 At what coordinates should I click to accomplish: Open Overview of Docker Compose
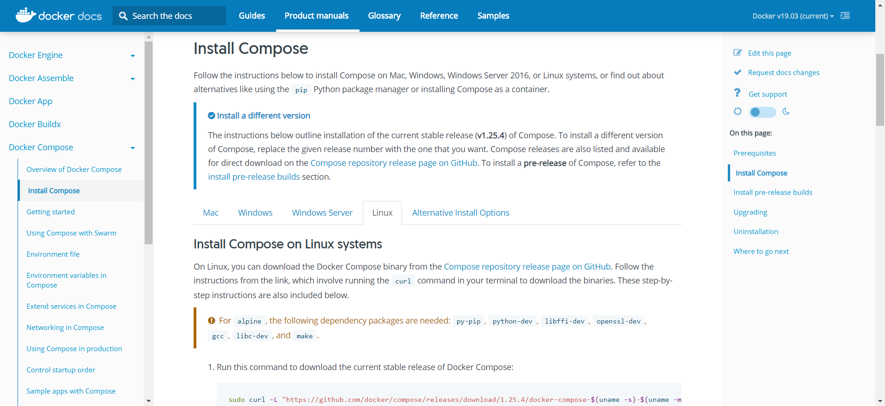click(74, 169)
